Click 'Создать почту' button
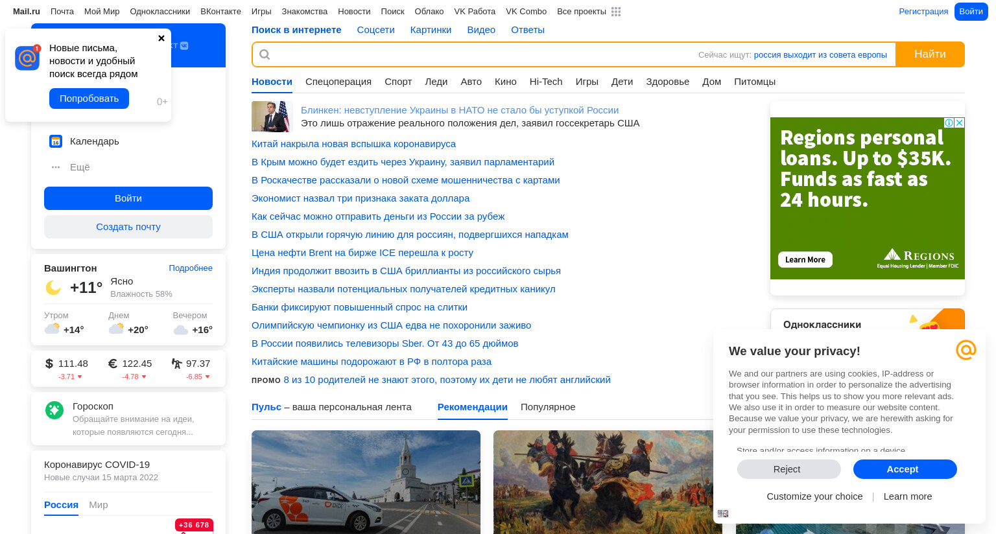This screenshot has width=996, height=534. point(128,227)
